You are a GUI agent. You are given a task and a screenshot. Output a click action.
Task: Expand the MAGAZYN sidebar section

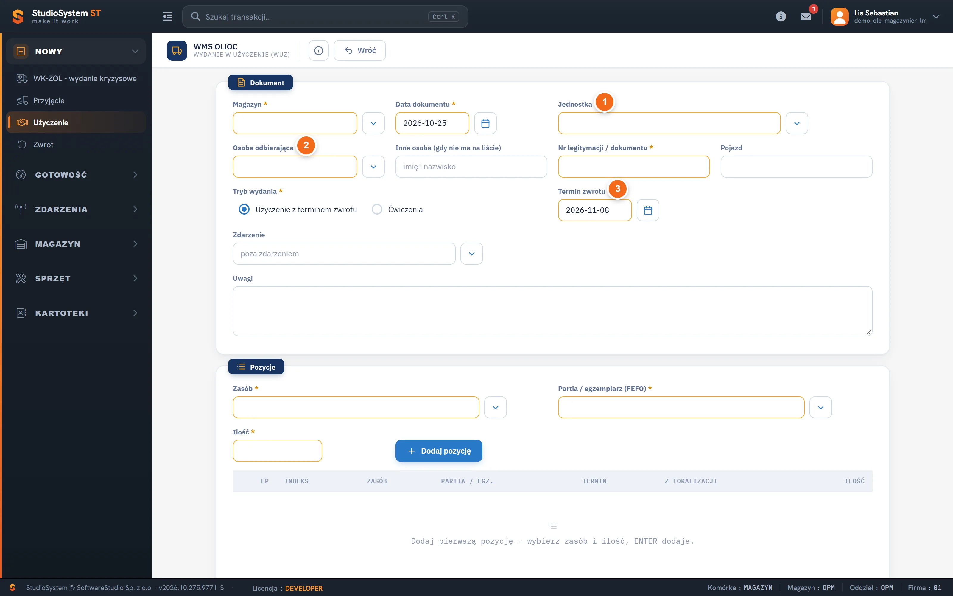(76, 244)
